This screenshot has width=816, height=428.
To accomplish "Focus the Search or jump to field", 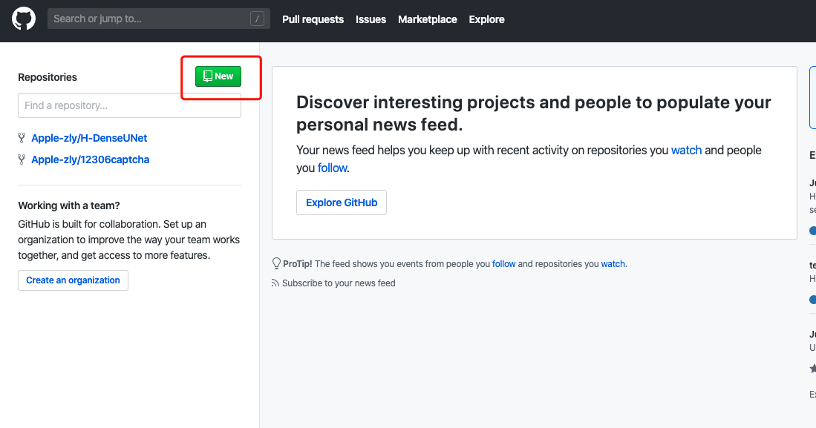I will point(159,19).
